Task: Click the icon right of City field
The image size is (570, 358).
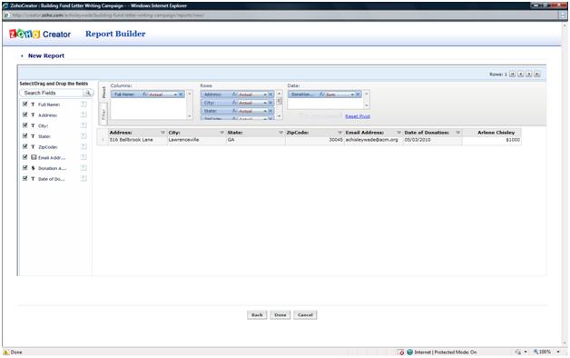Action: (84, 125)
